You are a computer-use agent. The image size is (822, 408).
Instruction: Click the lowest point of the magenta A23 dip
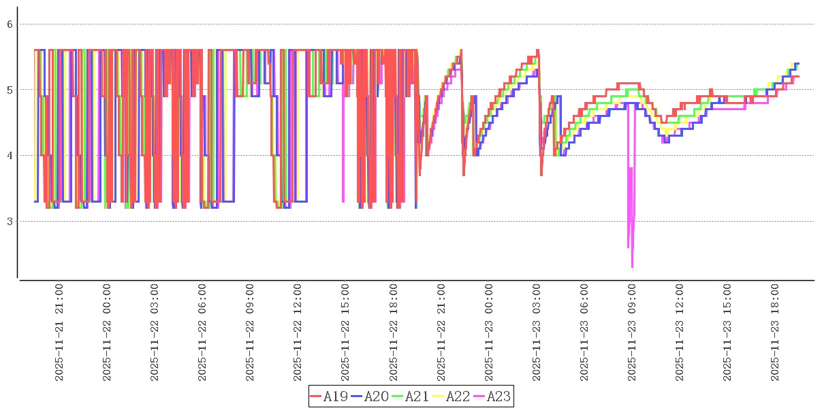point(632,267)
